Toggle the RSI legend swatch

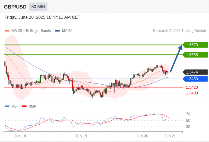[x=7, y=106]
